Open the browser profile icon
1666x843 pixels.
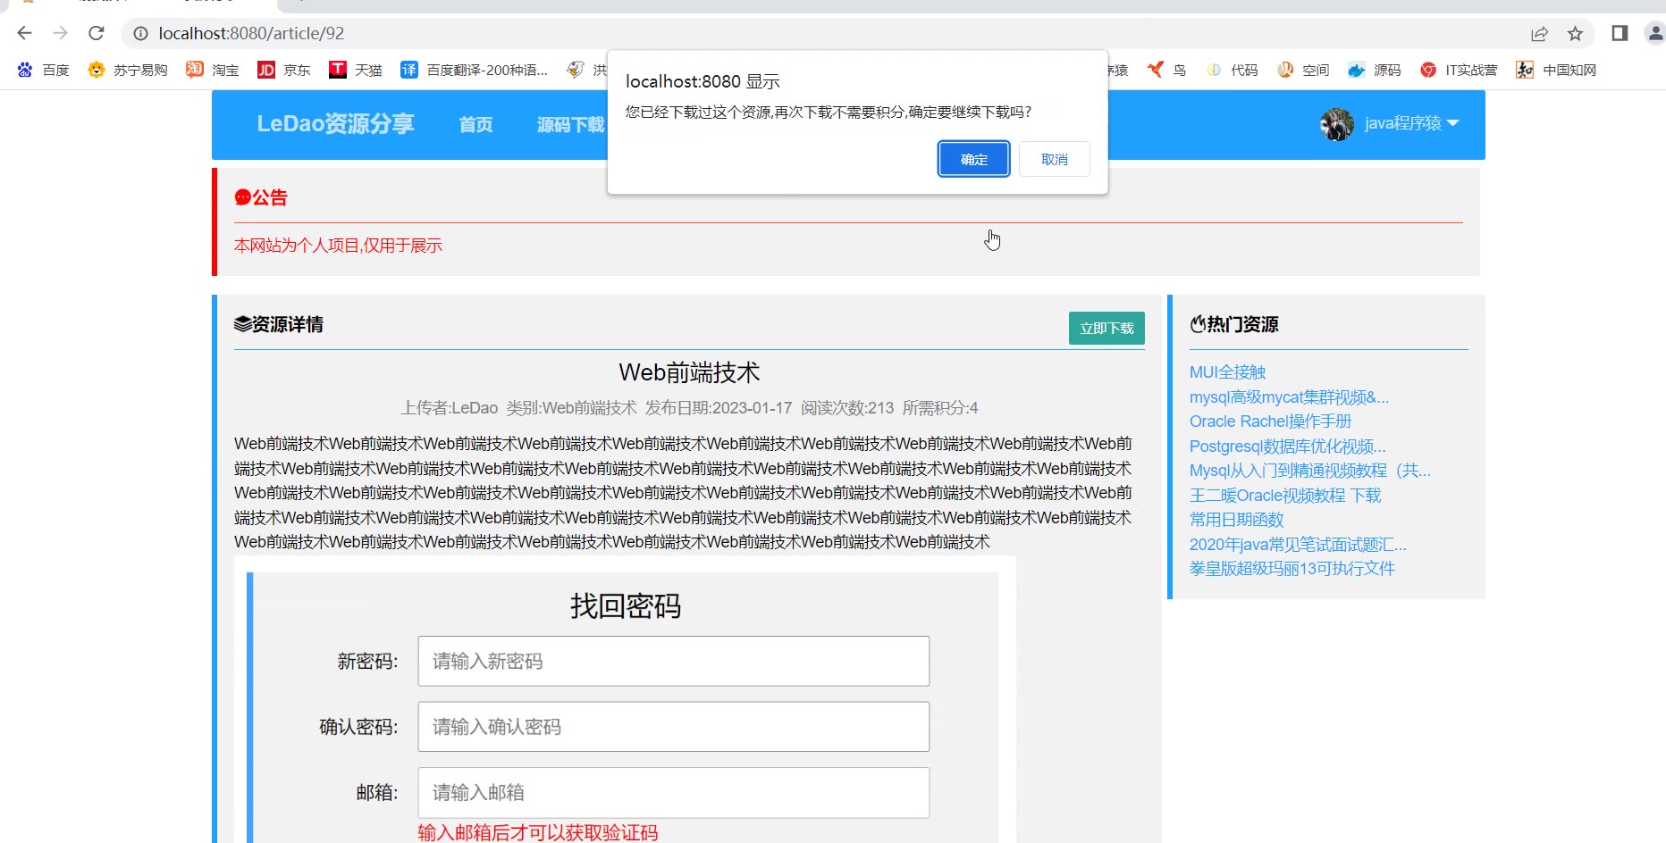click(1655, 33)
